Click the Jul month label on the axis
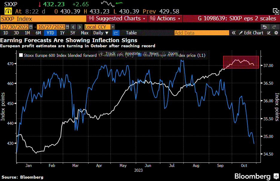280x181 pixels. click(172, 165)
